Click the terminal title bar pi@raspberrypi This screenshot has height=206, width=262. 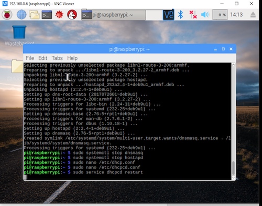click(x=129, y=49)
